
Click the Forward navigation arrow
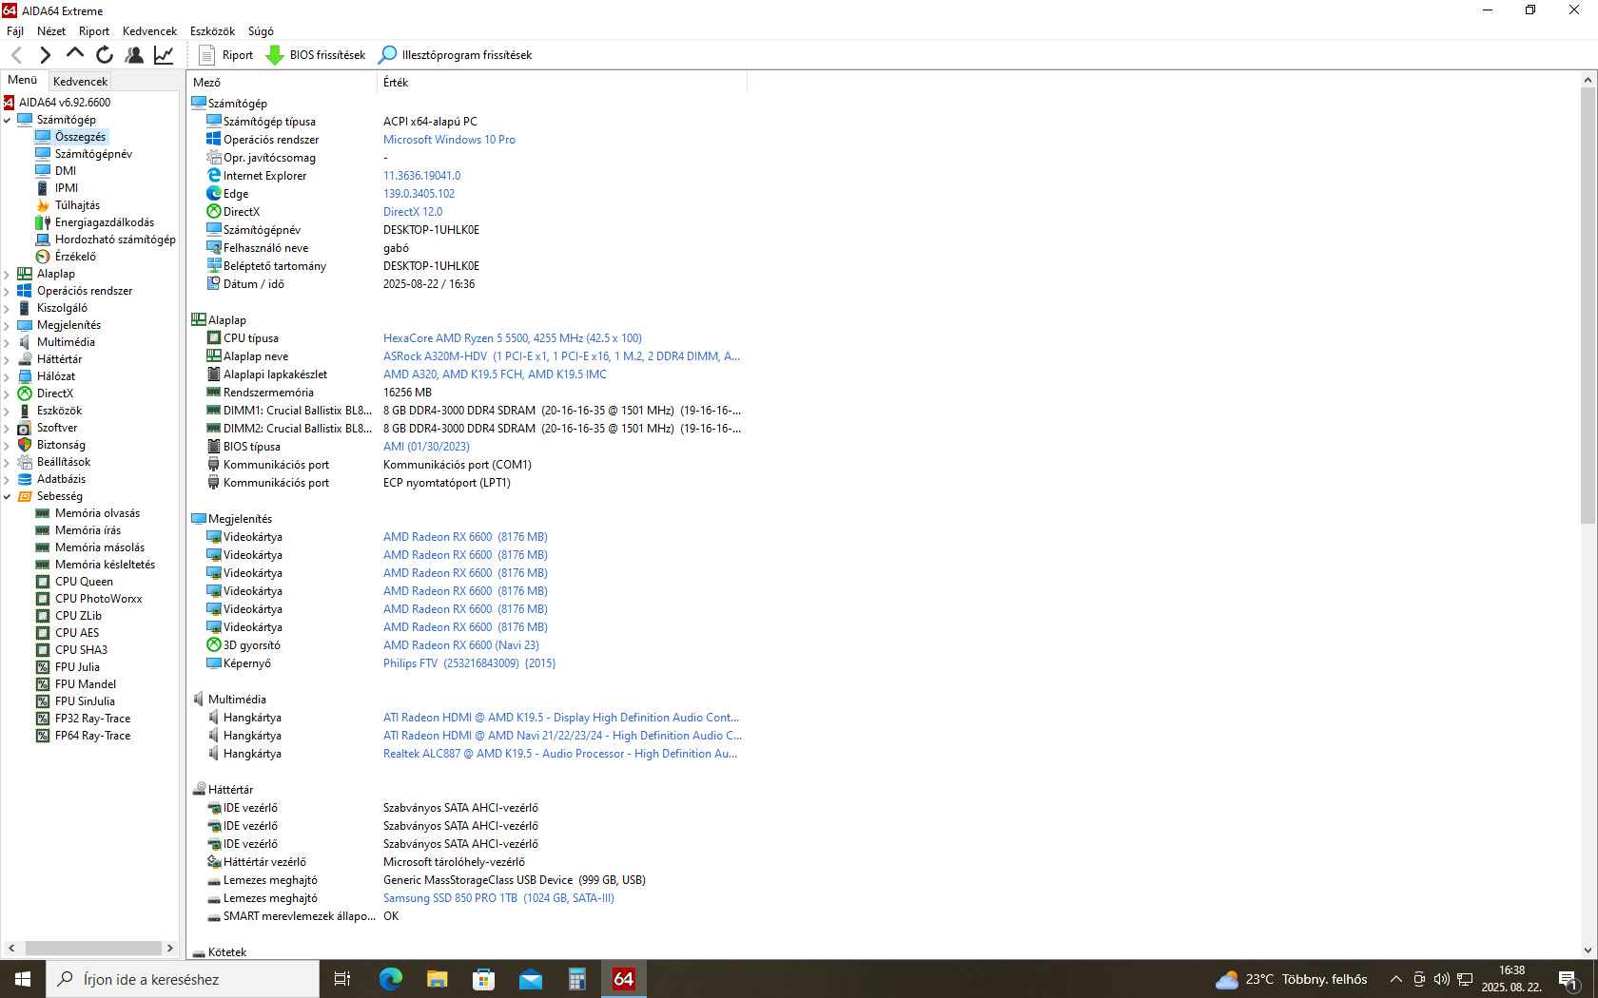tap(45, 55)
